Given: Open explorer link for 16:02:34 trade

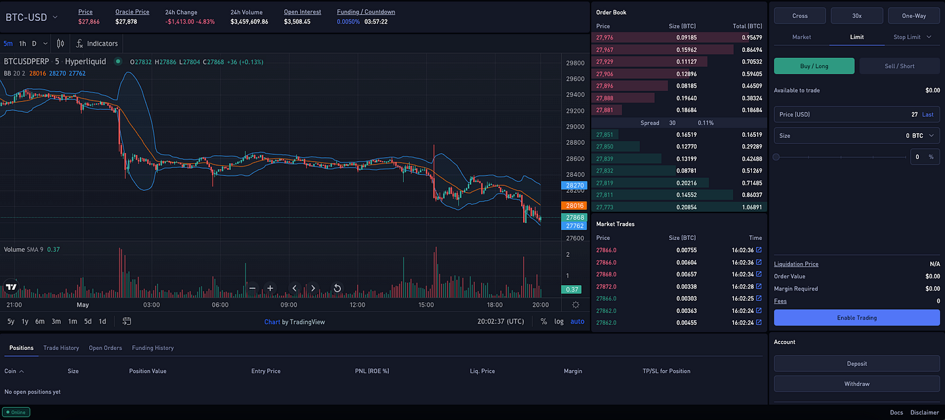Looking at the screenshot, I should tap(759, 274).
